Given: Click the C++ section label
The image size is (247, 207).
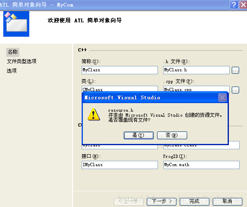Looking at the screenshot, I should [x=82, y=50].
